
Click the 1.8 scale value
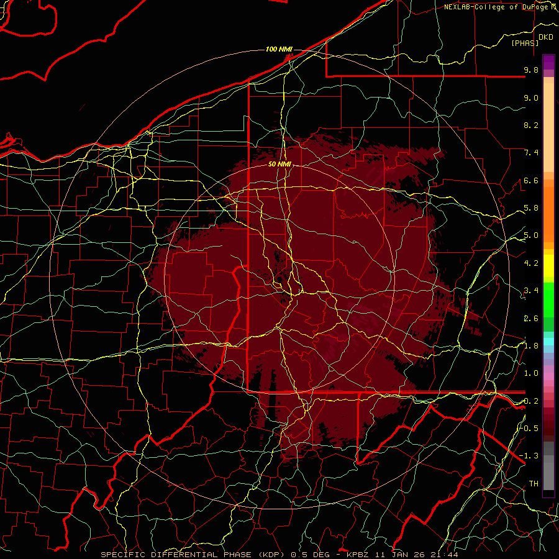tap(531, 346)
